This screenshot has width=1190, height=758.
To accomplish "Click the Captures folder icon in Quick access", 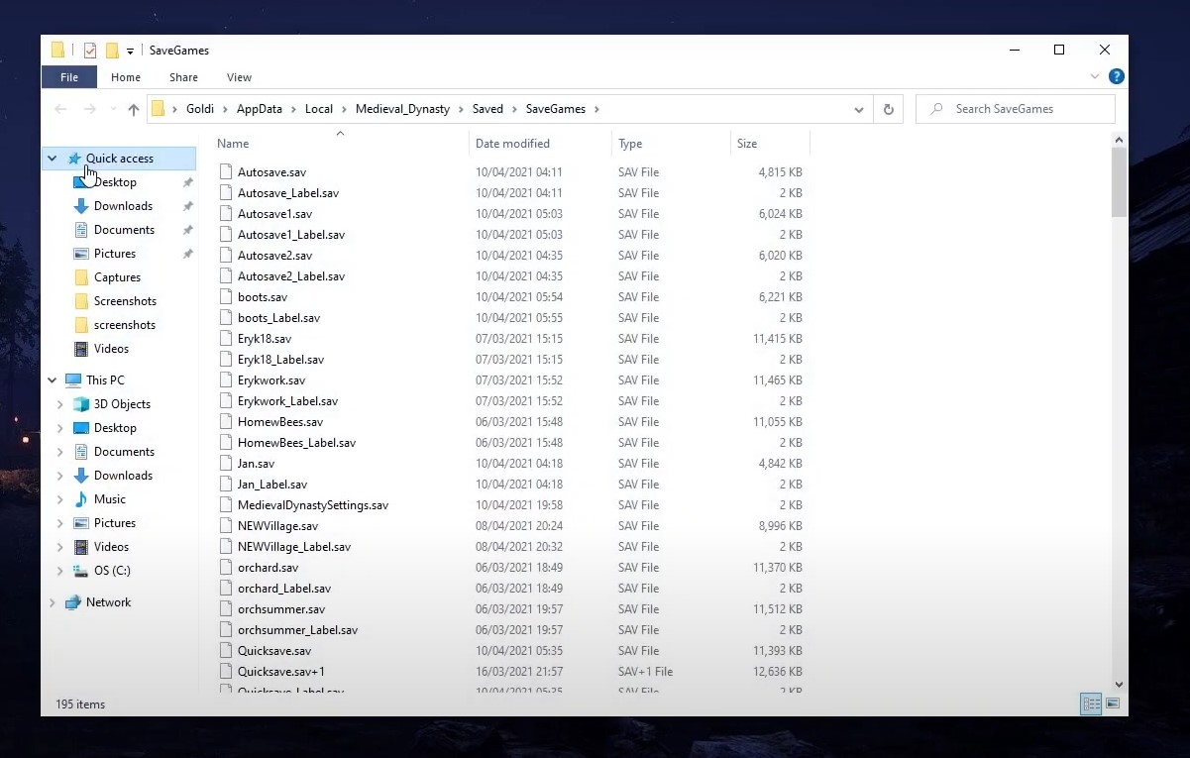I will point(82,277).
